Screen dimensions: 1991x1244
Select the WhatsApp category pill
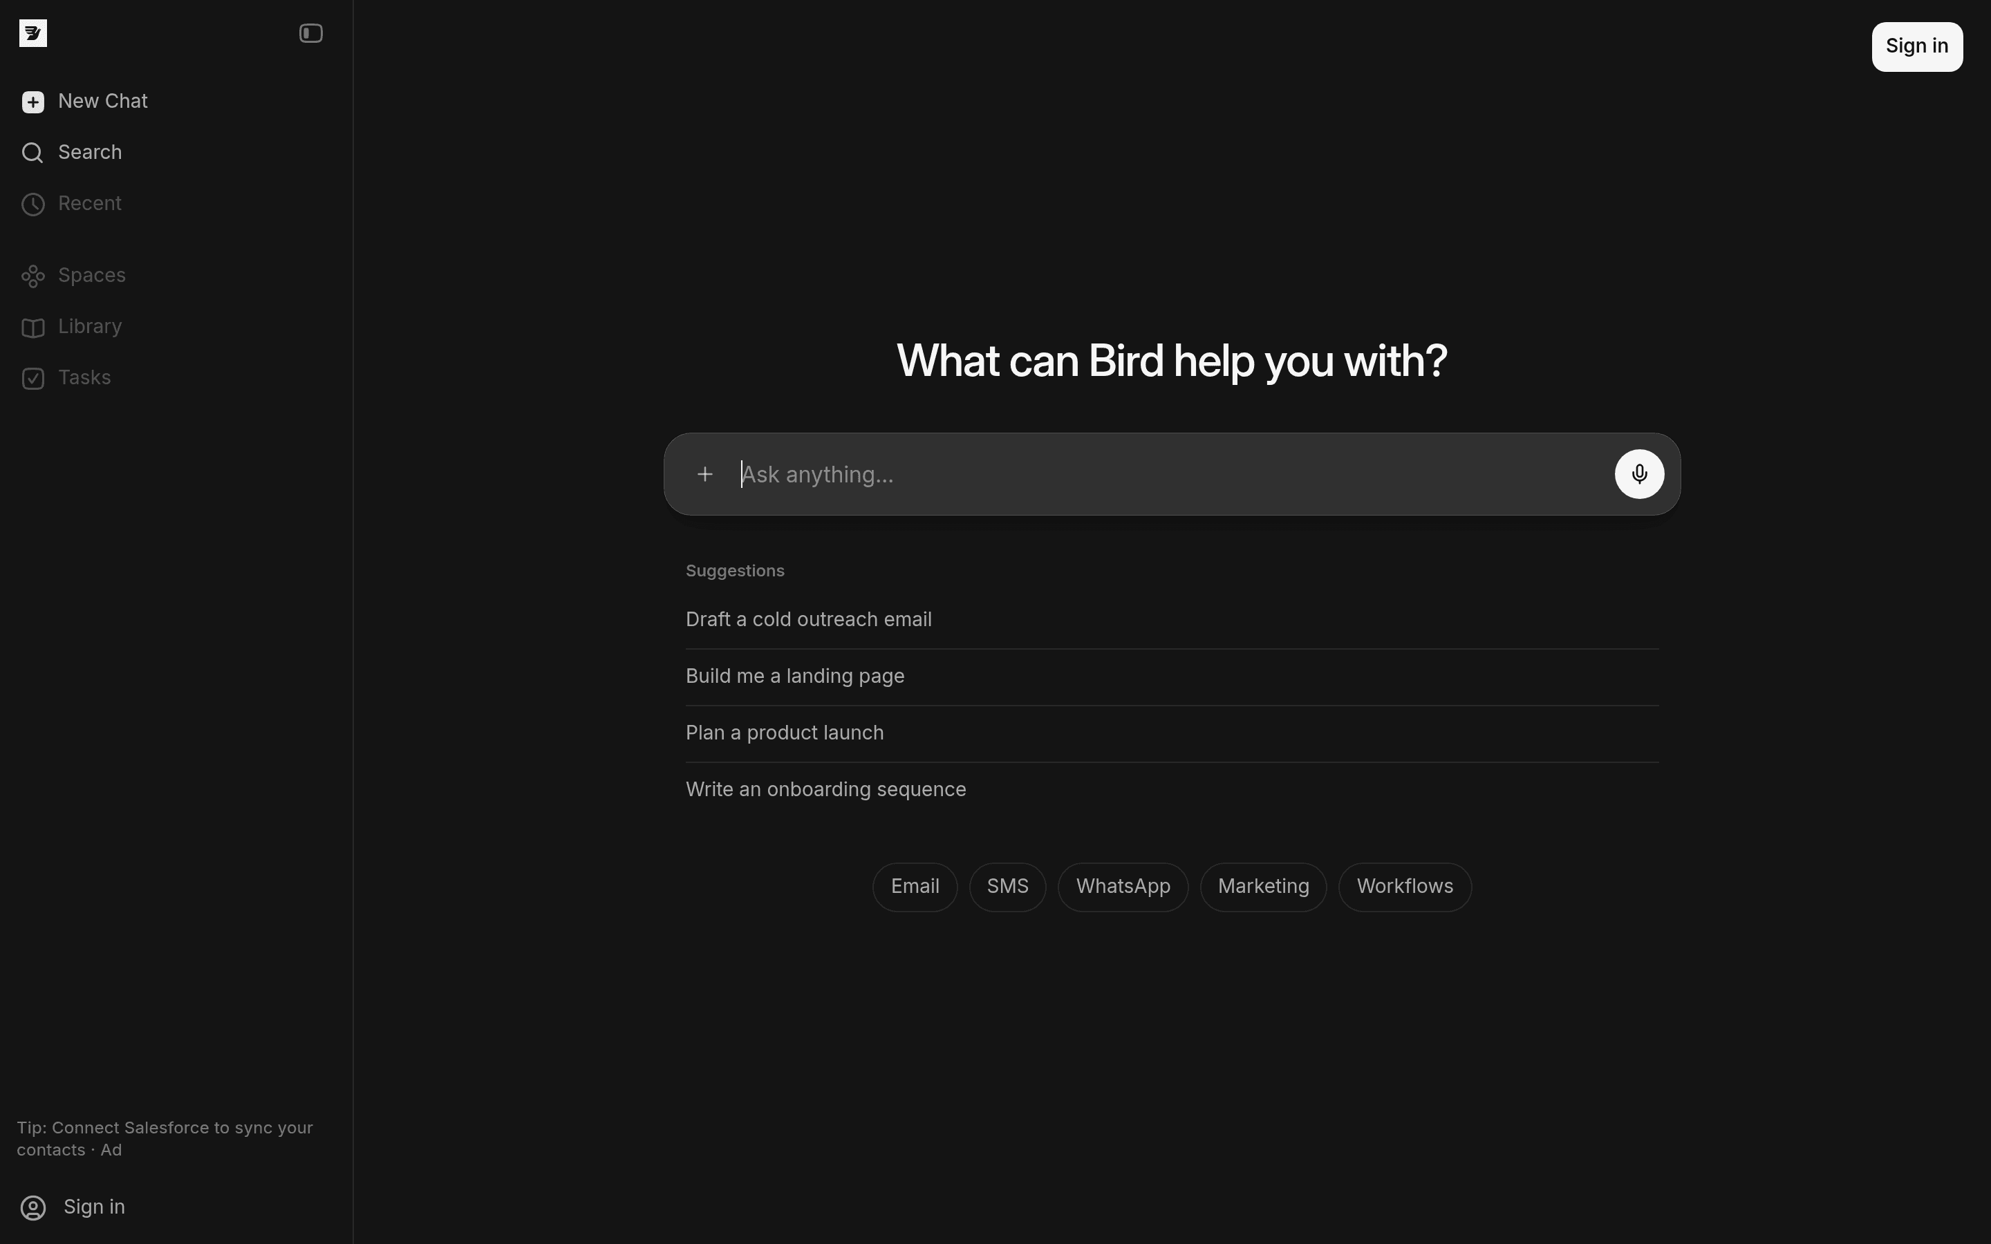click(1122, 885)
